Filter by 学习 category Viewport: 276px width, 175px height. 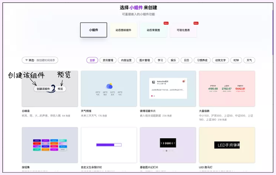point(160,60)
